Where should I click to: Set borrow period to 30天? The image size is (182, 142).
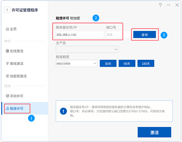108,63
